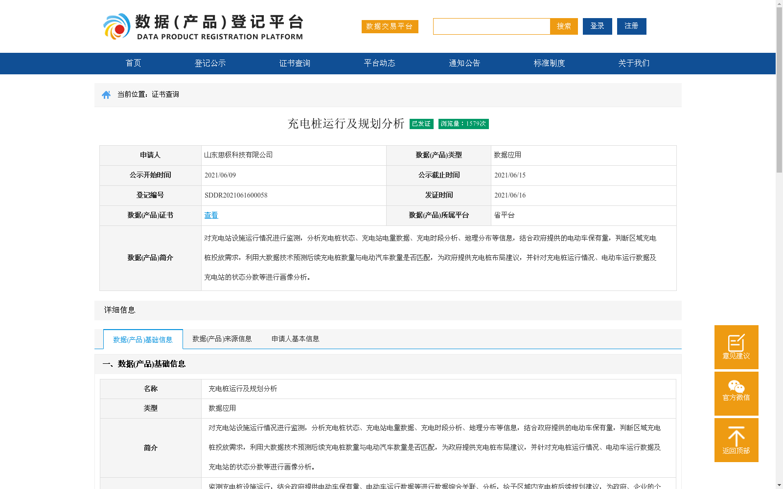Open 登记公示 in the navigation bar
This screenshot has width=783, height=489.
(210, 64)
